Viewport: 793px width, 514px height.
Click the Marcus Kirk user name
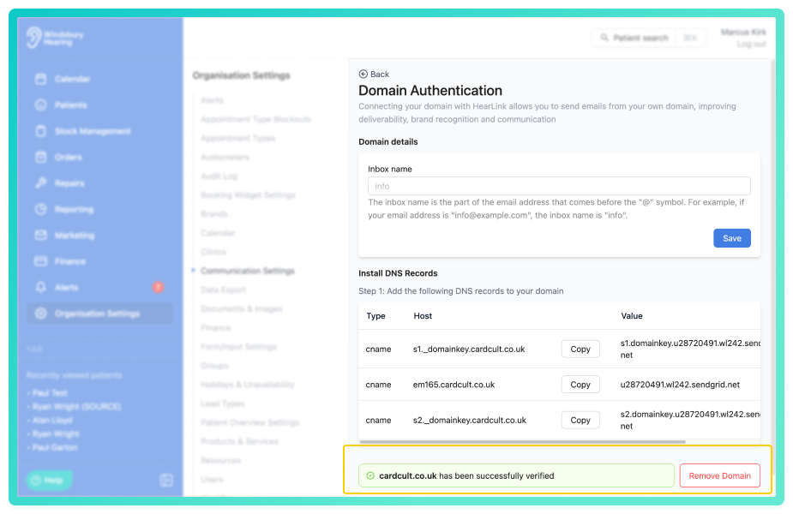pyautogui.click(x=743, y=32)
